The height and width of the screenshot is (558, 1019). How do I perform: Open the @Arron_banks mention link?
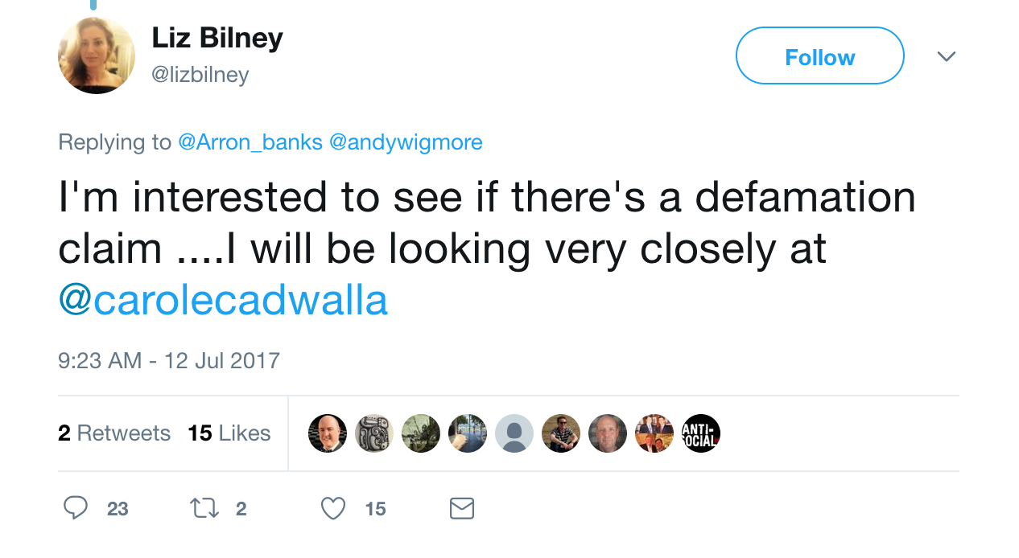click(250, 142)
